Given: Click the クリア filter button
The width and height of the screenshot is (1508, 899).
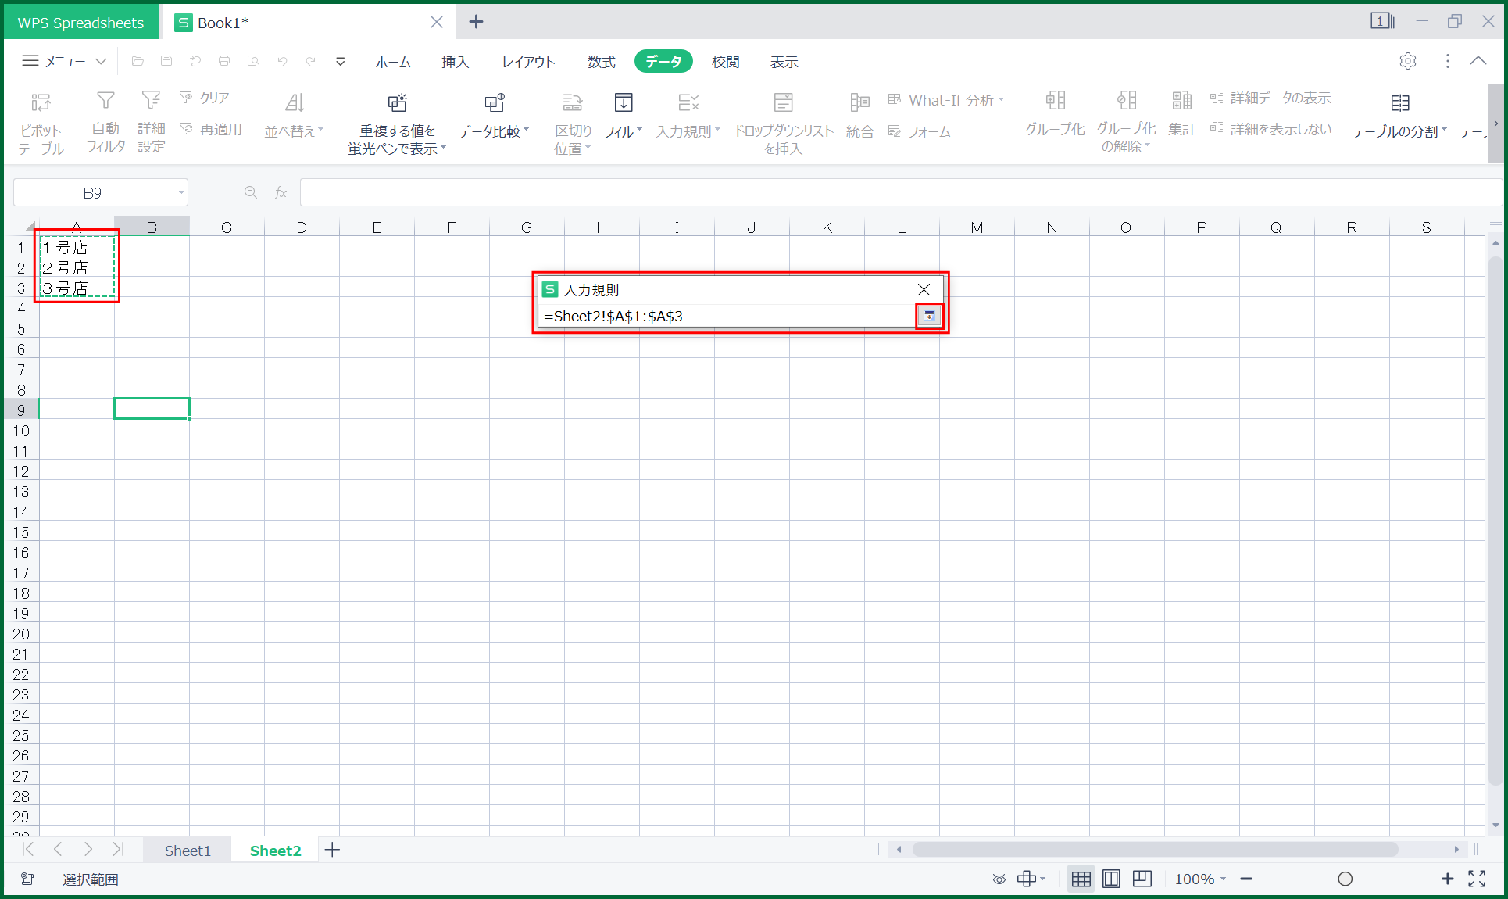Looking at the screenshot, I should pyautogui.click(x=205, y=98).
